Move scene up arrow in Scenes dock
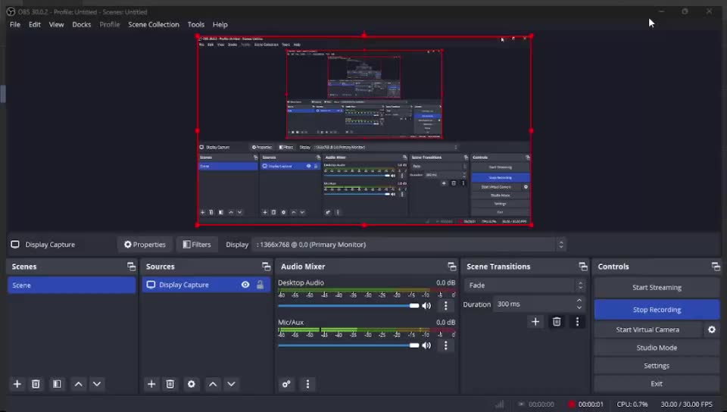This screenshot has height=412, width=727. (78, 384)
